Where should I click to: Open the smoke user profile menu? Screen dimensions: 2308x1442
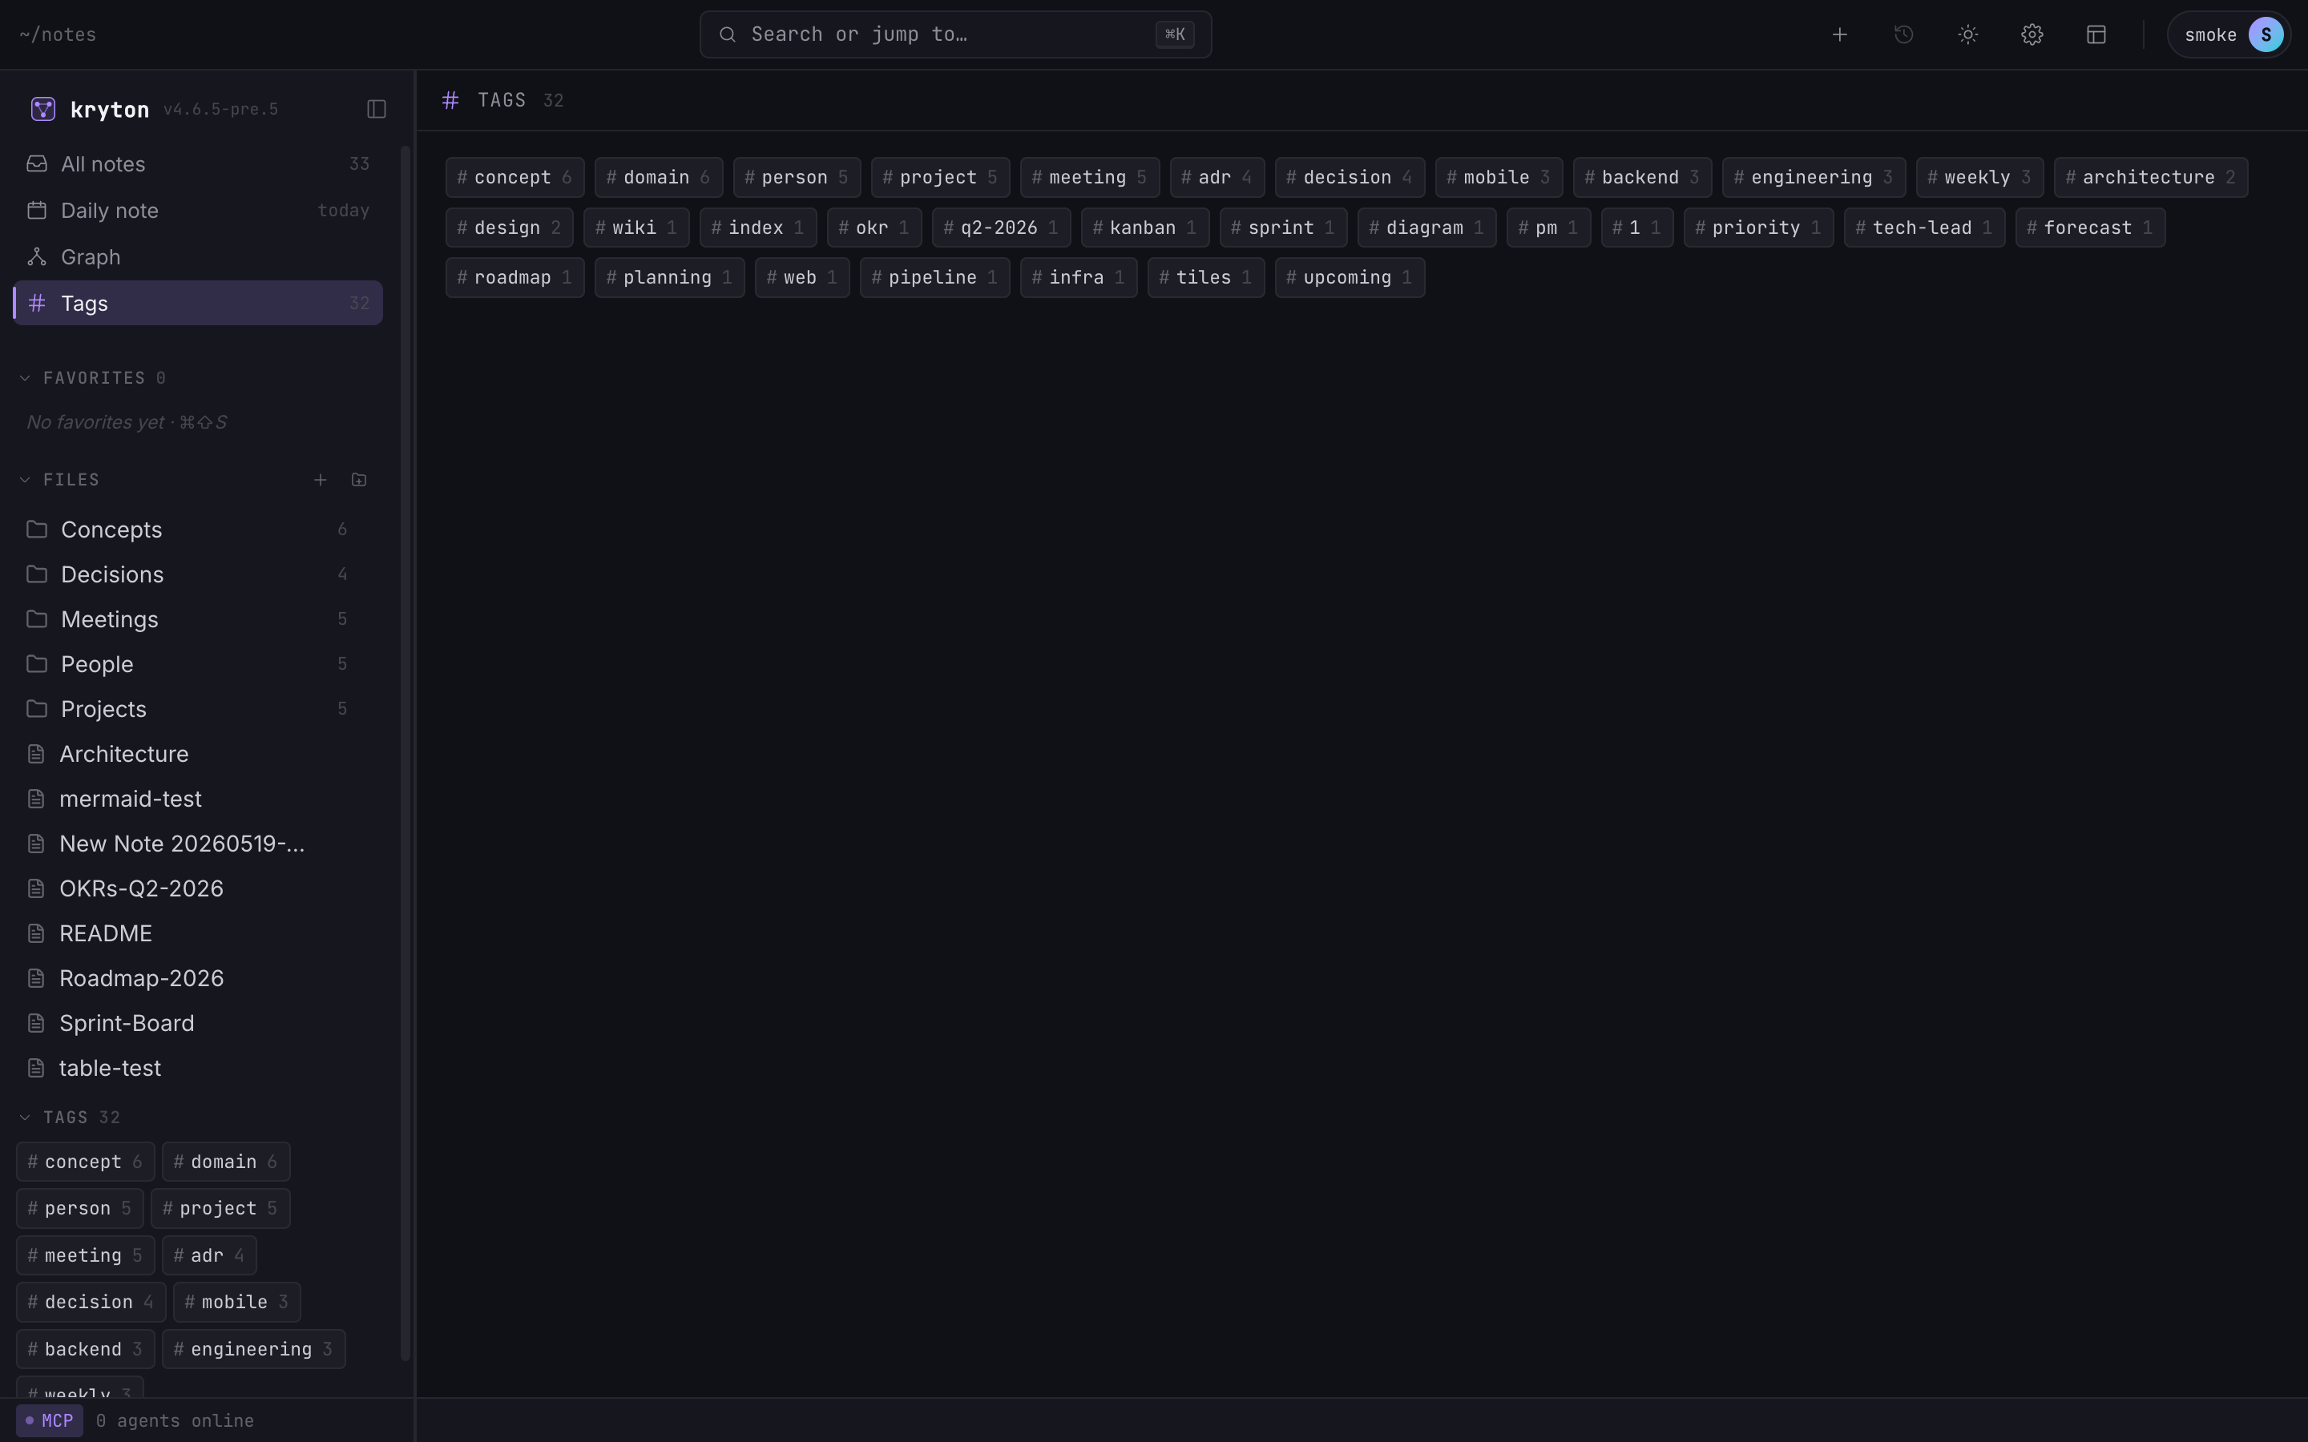pos(2229,34)
